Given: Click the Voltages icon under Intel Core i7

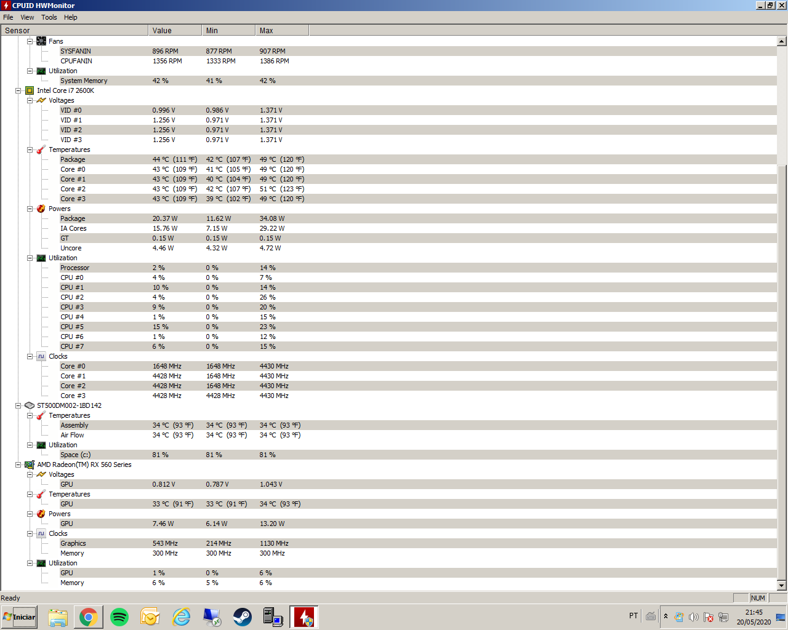Looking at the screenshot, I should tap(41, 100).
